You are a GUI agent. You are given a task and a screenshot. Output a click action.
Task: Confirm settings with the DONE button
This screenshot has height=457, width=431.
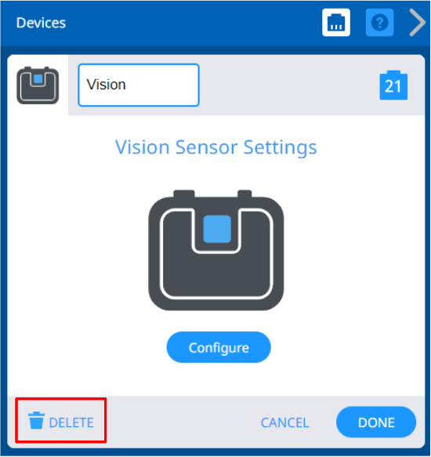pos(376,423)
